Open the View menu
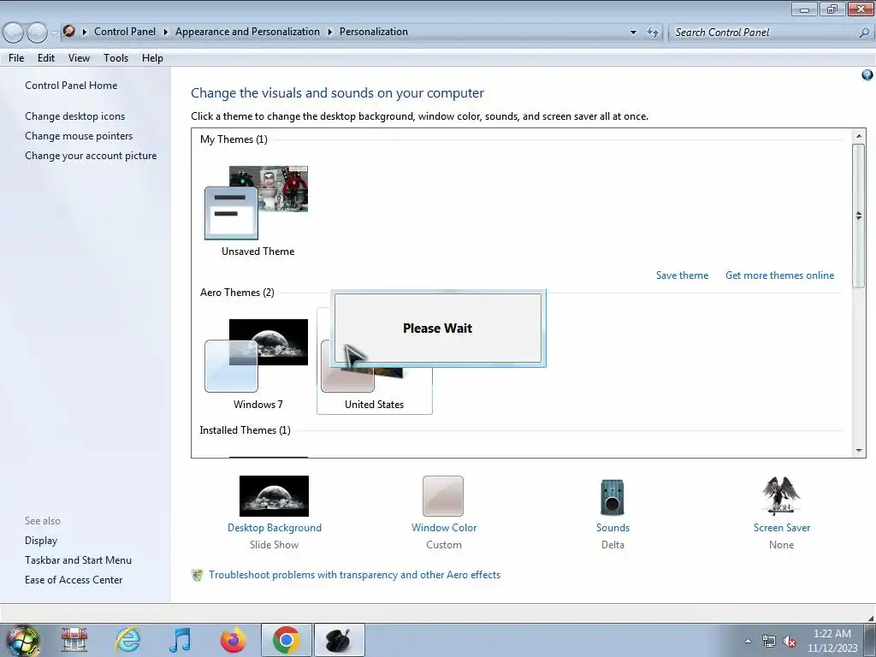 [79, 58]
